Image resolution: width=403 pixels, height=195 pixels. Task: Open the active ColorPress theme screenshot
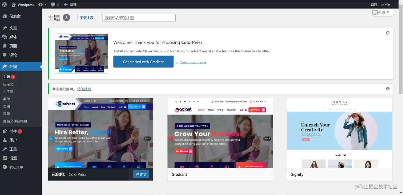coord(100,133)
